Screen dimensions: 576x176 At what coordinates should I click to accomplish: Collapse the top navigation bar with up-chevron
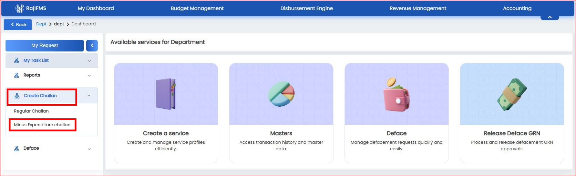[550, 17]
